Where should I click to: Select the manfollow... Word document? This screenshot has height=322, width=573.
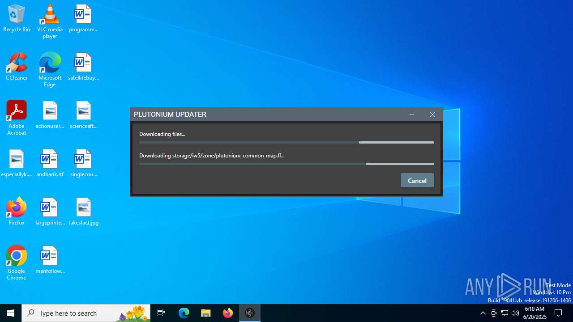pos(50,260)
